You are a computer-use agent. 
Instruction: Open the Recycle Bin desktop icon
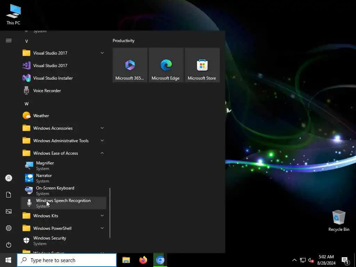(339, 221)
